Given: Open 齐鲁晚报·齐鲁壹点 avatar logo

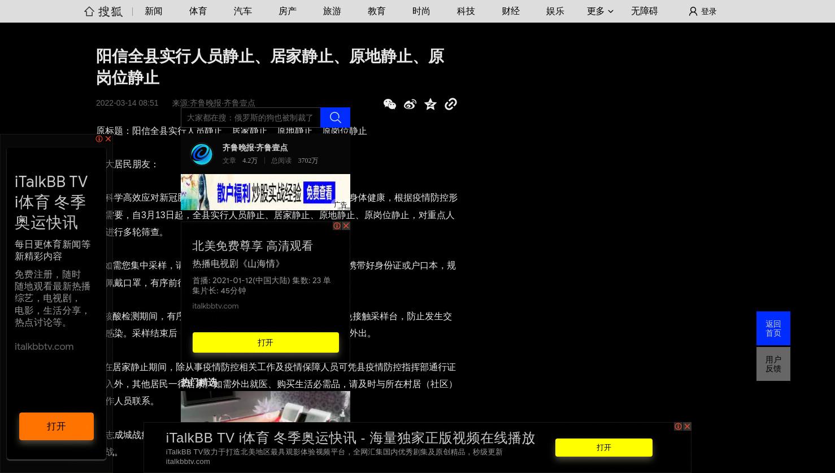Looking at the screenshot, I should (202, 154).
